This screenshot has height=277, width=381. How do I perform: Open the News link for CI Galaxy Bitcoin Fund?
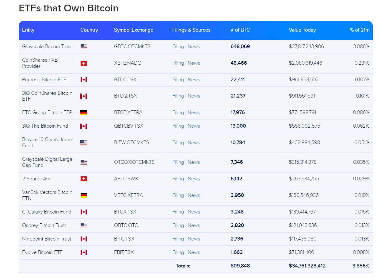pyautogui.click(x=194, y=212)
